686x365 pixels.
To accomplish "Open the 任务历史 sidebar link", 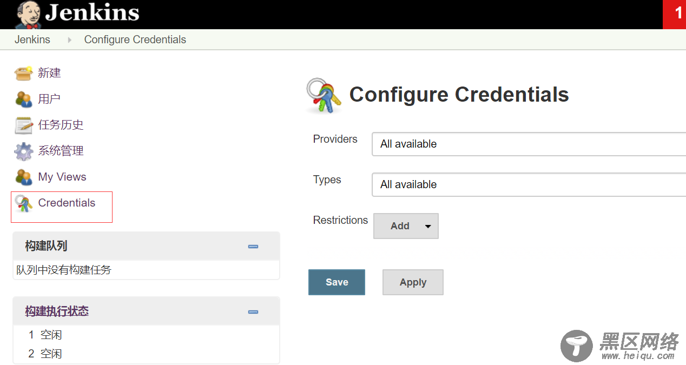I will click(x=61, y=125).
